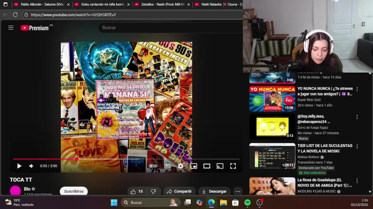Open Microsoft Store from taskbar

pos(235,203)
